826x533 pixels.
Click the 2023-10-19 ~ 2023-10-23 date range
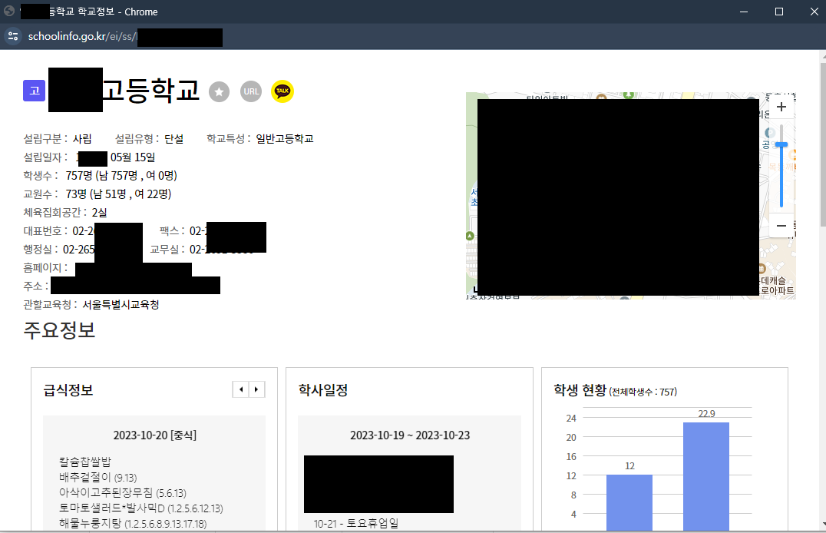coord(410,435)
